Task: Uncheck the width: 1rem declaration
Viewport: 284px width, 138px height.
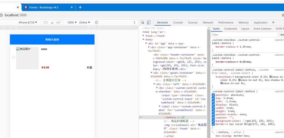Action: pyautogui.click(x=213, y=108)
